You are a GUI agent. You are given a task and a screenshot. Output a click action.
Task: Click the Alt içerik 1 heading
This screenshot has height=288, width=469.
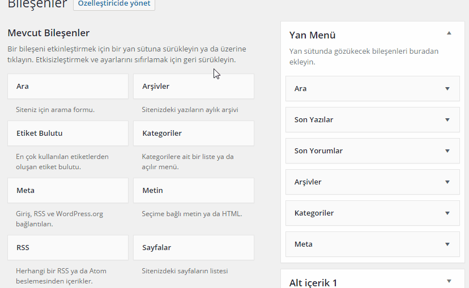click(313, 282)
